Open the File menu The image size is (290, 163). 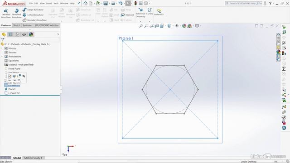pyautogui.click(x=31, y=3)
